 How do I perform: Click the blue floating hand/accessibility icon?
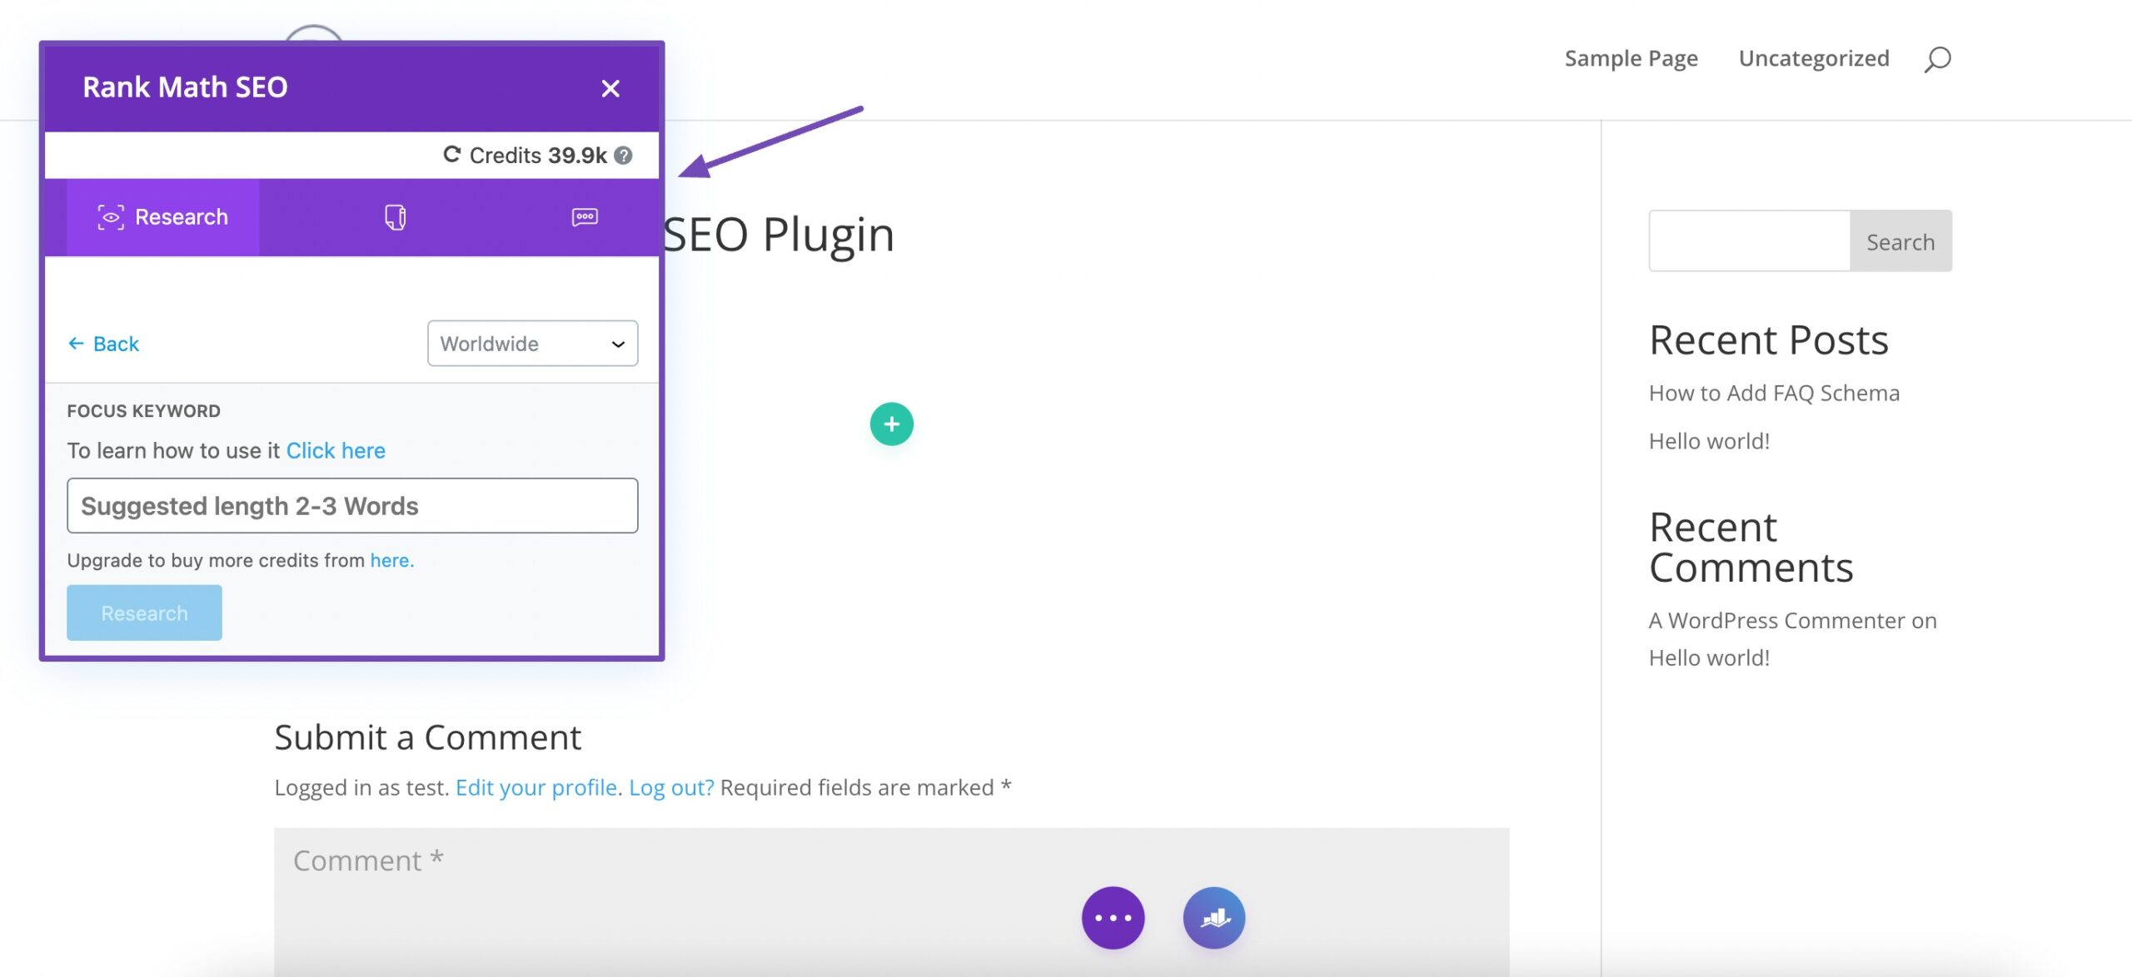1214,917
